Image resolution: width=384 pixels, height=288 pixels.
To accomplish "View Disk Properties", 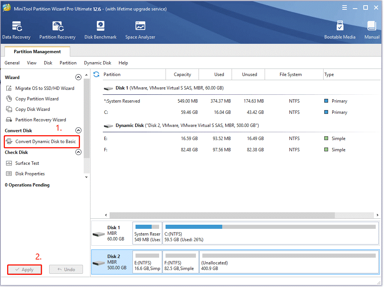I will [30, 173].
